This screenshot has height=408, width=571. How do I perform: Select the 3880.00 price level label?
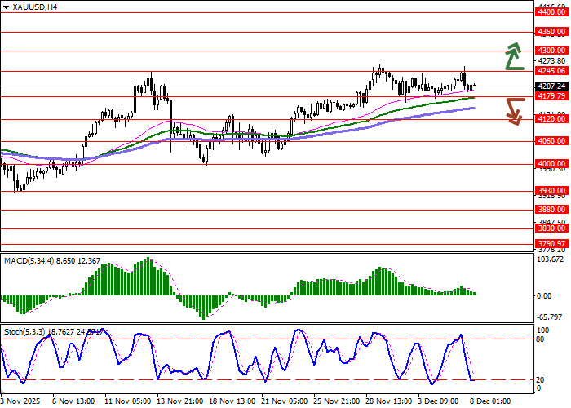tap(551, 210)
